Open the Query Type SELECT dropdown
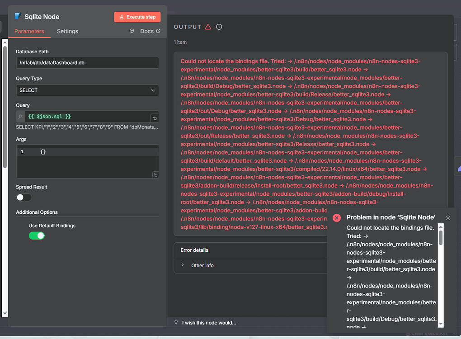The image size is (461, 339). click(x=87, y=90)
